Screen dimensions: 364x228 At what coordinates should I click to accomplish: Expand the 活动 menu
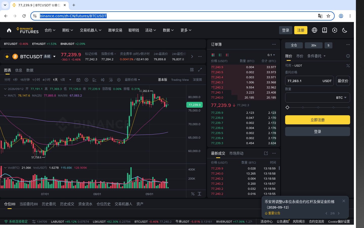(151, 30)
